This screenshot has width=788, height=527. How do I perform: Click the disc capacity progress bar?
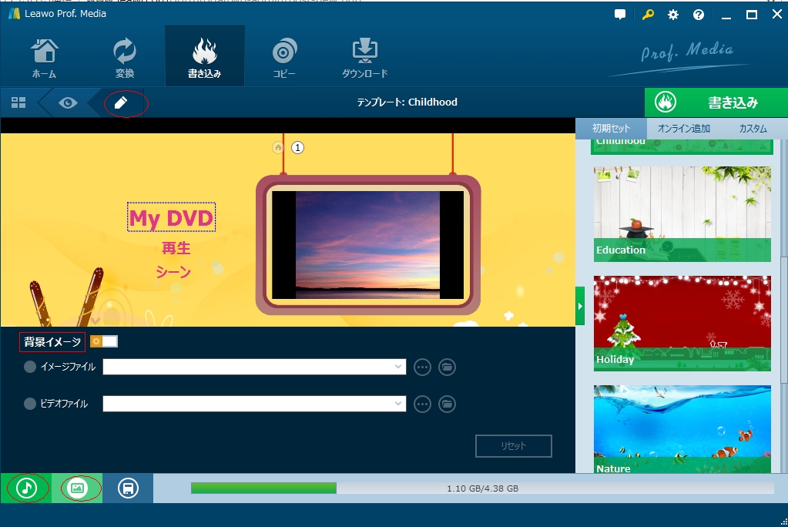click(482, 488)
